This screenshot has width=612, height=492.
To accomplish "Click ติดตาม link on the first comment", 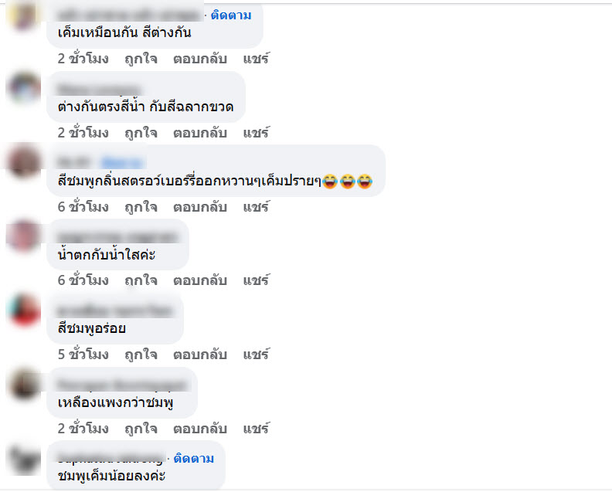I will coord(231,15).
